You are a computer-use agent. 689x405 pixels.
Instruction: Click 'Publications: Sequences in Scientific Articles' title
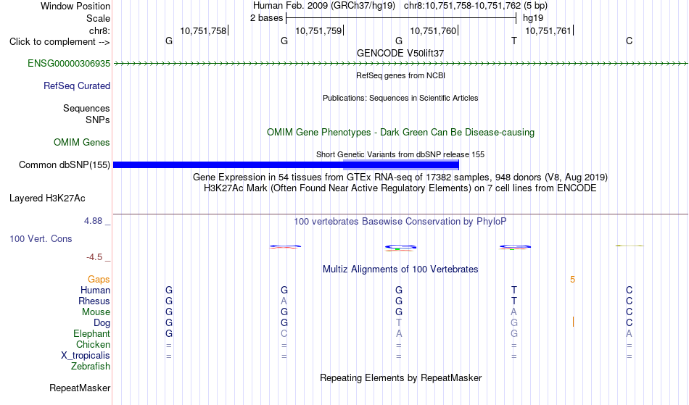coord(400,98)
